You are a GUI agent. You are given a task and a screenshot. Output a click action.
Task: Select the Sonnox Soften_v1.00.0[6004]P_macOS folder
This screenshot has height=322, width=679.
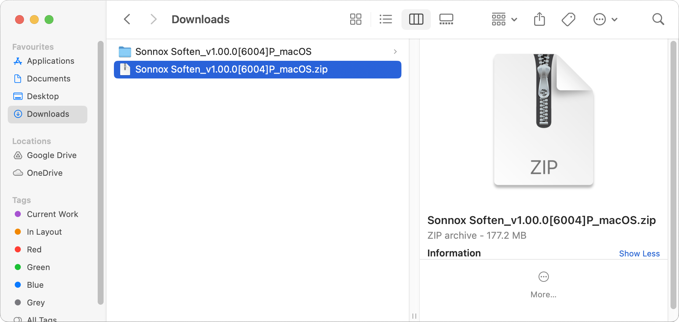pos(258,52)
